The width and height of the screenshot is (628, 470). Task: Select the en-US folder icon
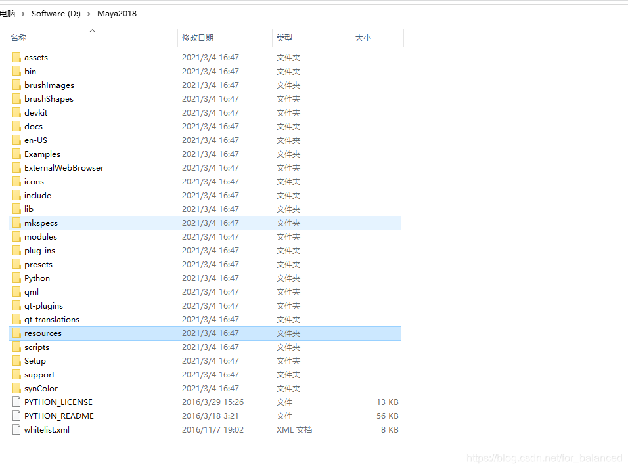pyautogui.click(x=16, y=140)
